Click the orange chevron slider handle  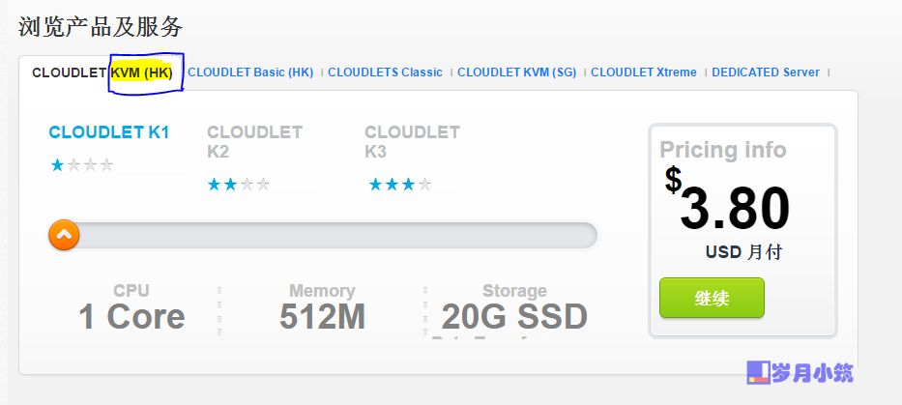point(64,235)
